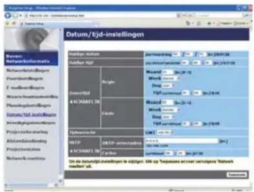
Task: Open Boven: Netwerkinformatie in sidebar
Action: [x=31, y=59]
